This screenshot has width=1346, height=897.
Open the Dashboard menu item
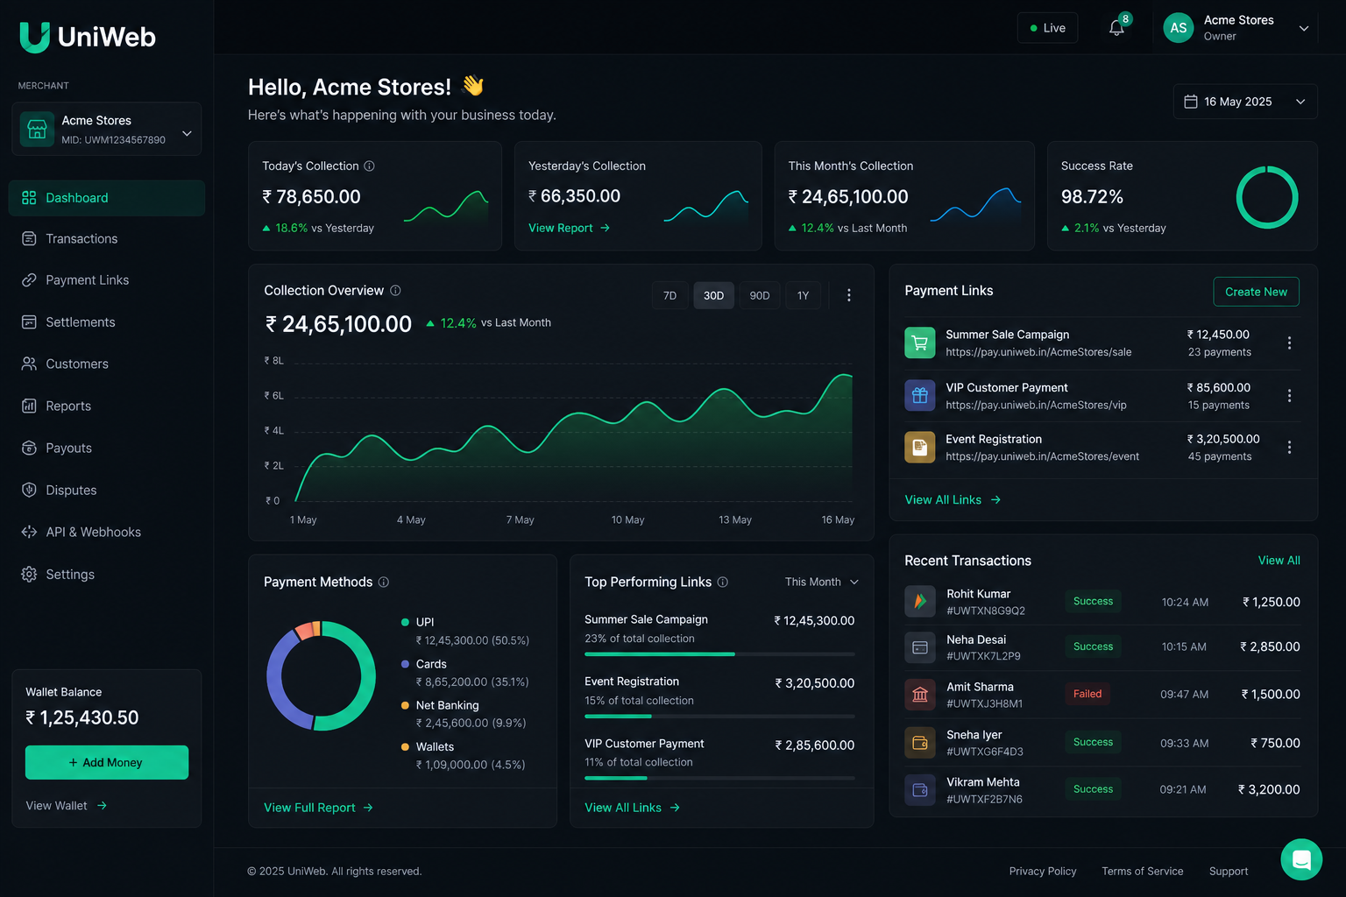pos(107,198)
